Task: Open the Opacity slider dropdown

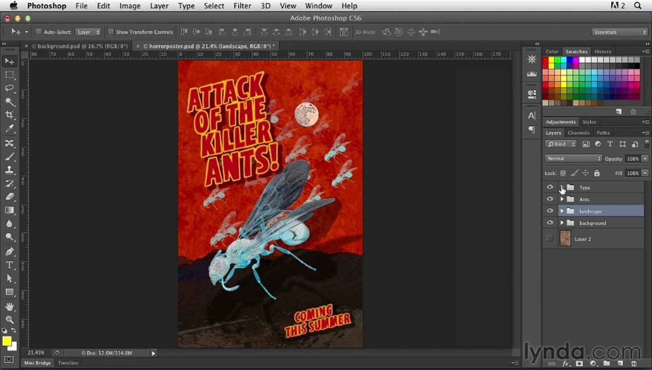Action: pyautogui.click(x=645, y=159)
